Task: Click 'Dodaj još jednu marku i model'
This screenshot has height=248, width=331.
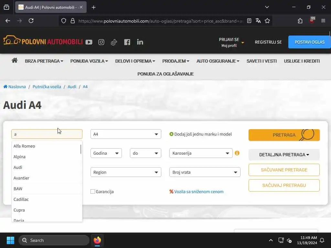Action: tap(200, 134)
